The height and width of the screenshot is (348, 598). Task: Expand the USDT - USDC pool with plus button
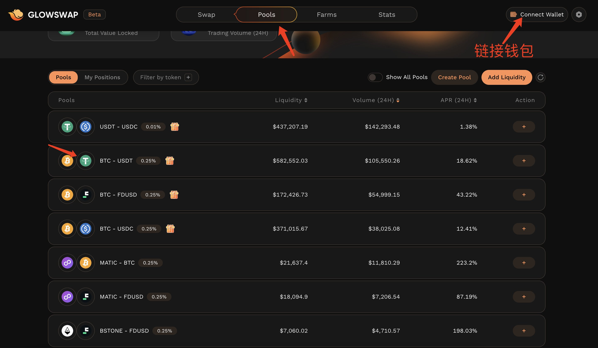click(524, 127)
